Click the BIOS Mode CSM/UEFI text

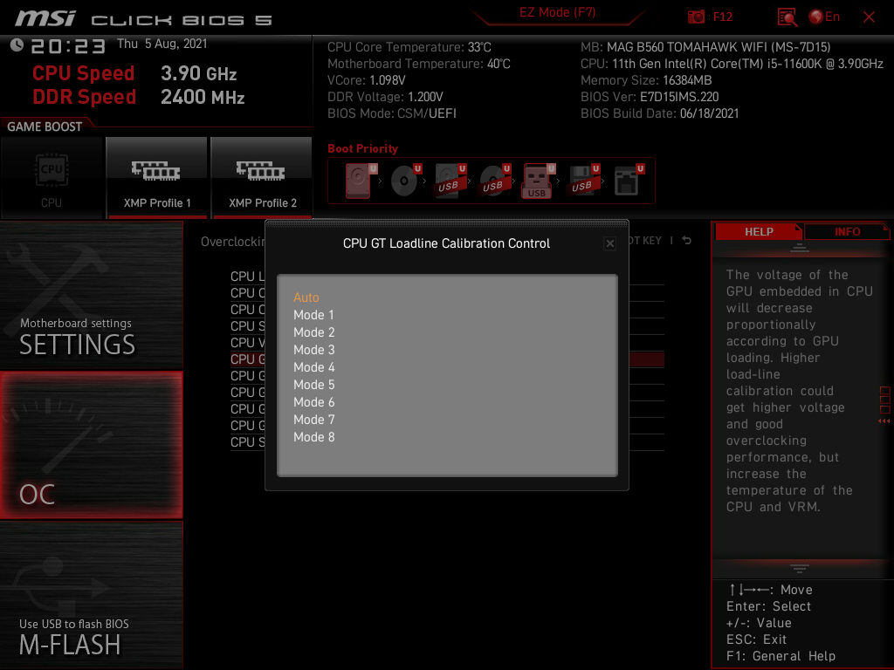tap(392, 113)
